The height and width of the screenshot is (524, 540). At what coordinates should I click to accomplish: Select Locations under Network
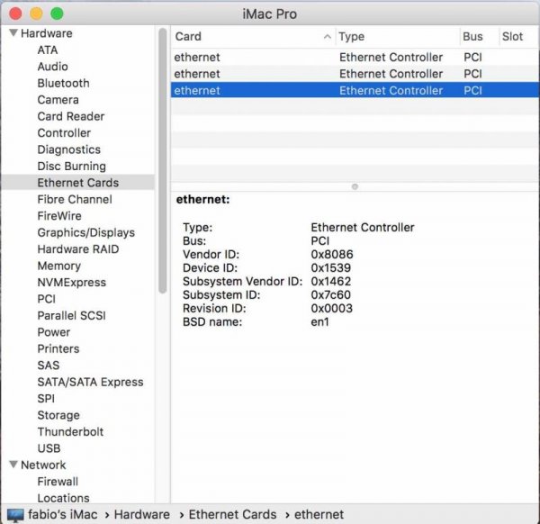pos(63,498)
